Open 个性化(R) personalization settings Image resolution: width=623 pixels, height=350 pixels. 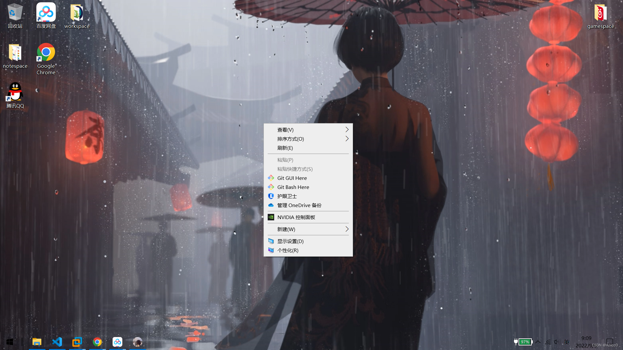[x=308, y=250]
